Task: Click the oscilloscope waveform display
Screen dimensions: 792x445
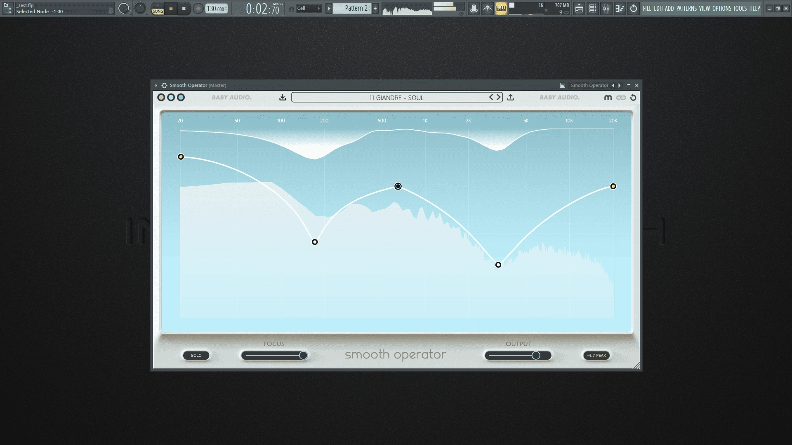Action: [407, 9]
